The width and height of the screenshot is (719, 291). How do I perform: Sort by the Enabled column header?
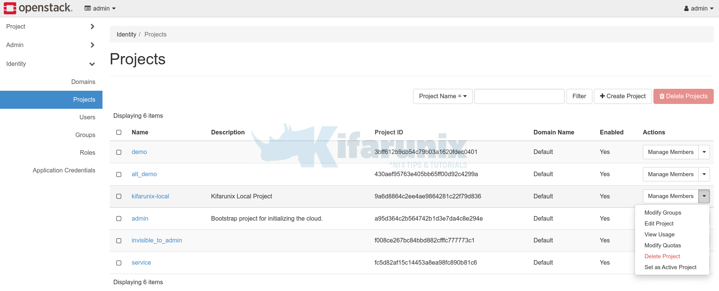click(611, 132)
